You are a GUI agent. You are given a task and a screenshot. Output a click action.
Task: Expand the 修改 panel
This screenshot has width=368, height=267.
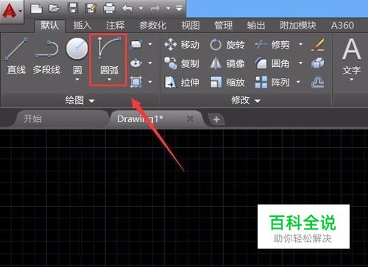246,100
